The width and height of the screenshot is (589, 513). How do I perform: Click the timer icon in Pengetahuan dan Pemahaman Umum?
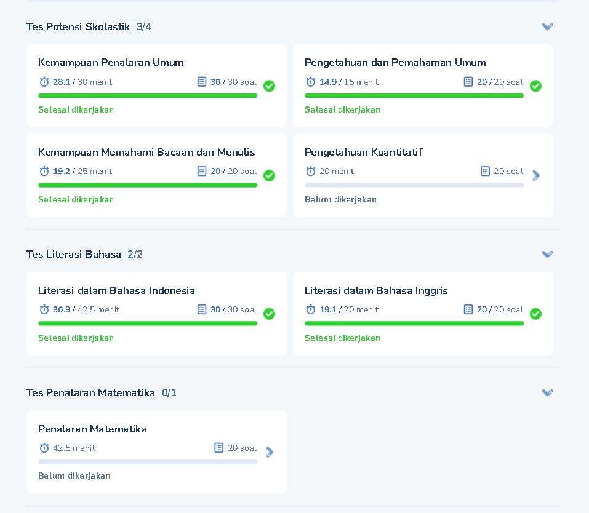click(x=311, y=81)
